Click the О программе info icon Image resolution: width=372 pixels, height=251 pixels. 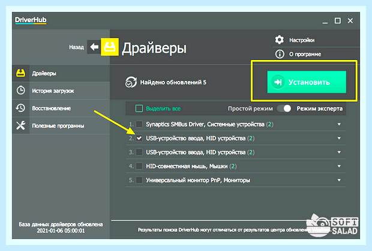280,54
